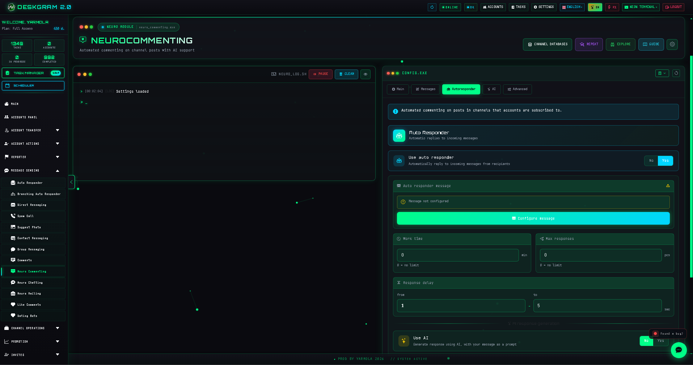Image resolution: width=693 pixels, height=365 pixels.
Task: Expand the Account Transfer section
Action: (x=33, y=130)
